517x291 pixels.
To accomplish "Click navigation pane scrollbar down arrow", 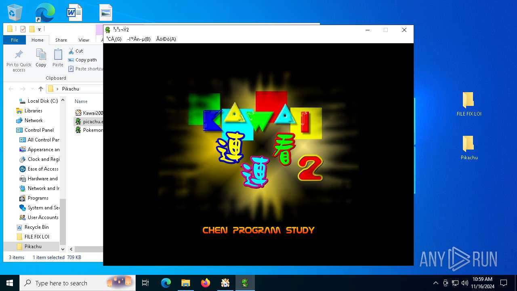I will pos(63,249).
